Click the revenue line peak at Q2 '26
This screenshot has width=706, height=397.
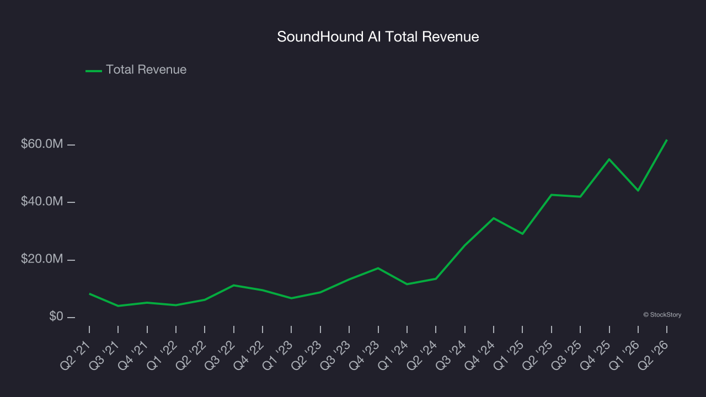(x=667, y=140)
